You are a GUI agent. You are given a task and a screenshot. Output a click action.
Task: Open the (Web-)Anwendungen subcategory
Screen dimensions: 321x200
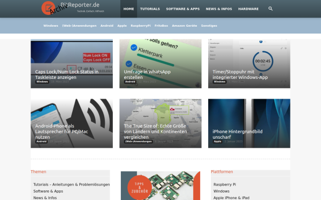(79, 26)
